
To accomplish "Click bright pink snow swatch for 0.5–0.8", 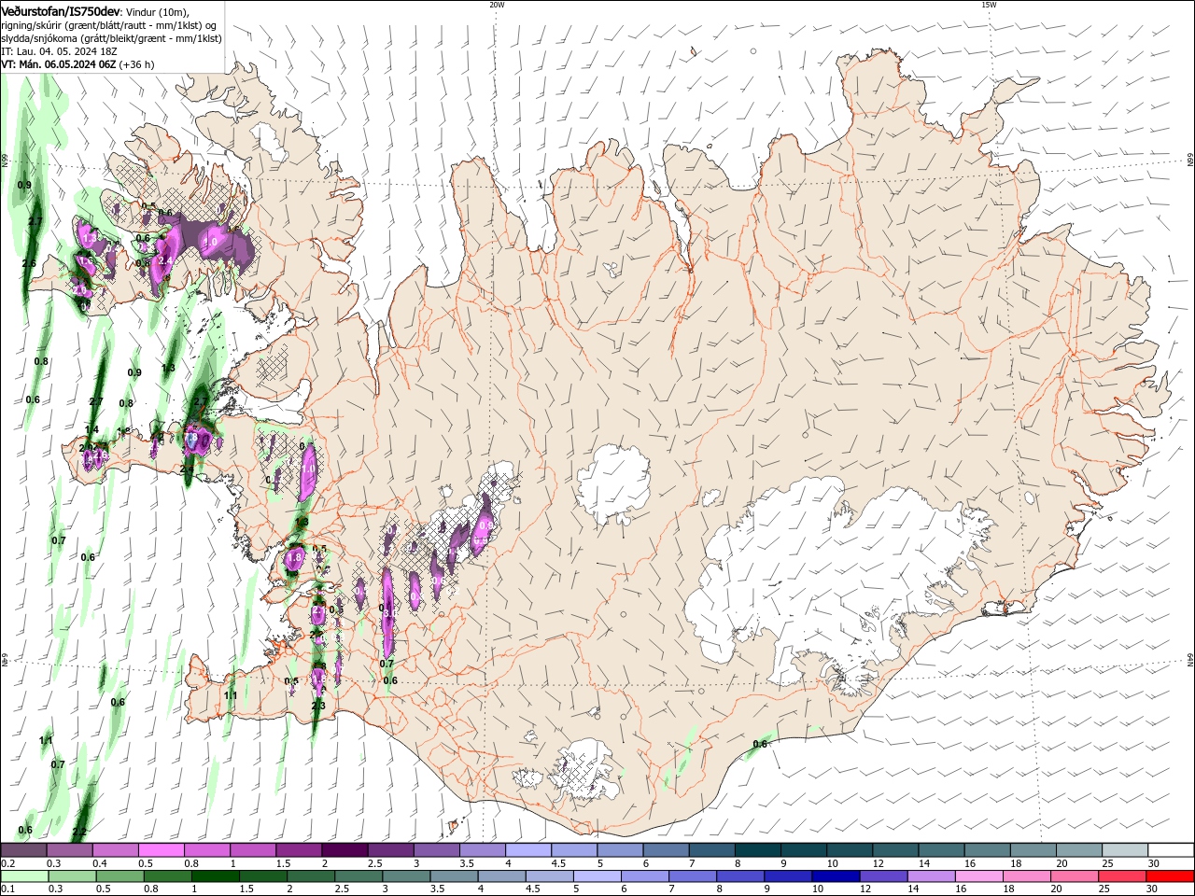I will click(x=162, y=850).
